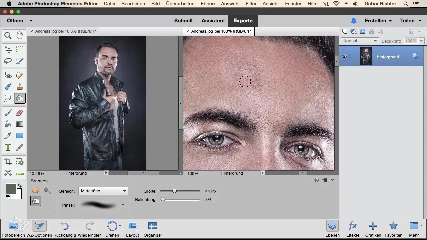Click Rückgängig undo button
Viewport: 427px width, 240px height.
(x=65, y=229)
